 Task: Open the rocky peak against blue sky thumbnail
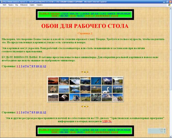tap(75, 97)
